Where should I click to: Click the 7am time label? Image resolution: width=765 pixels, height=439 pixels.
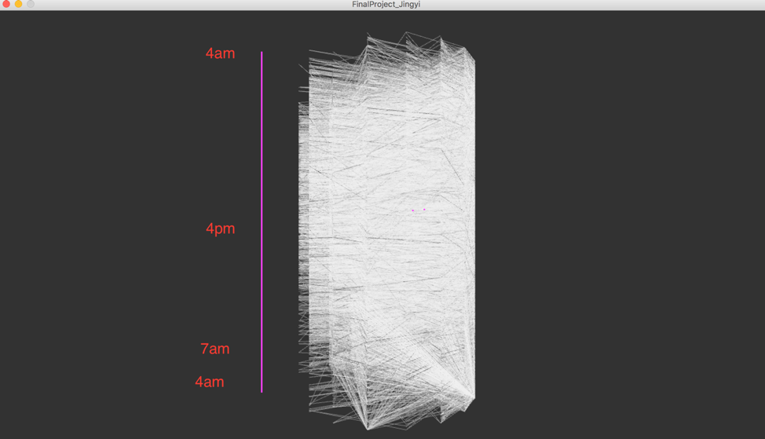point(214,349)
